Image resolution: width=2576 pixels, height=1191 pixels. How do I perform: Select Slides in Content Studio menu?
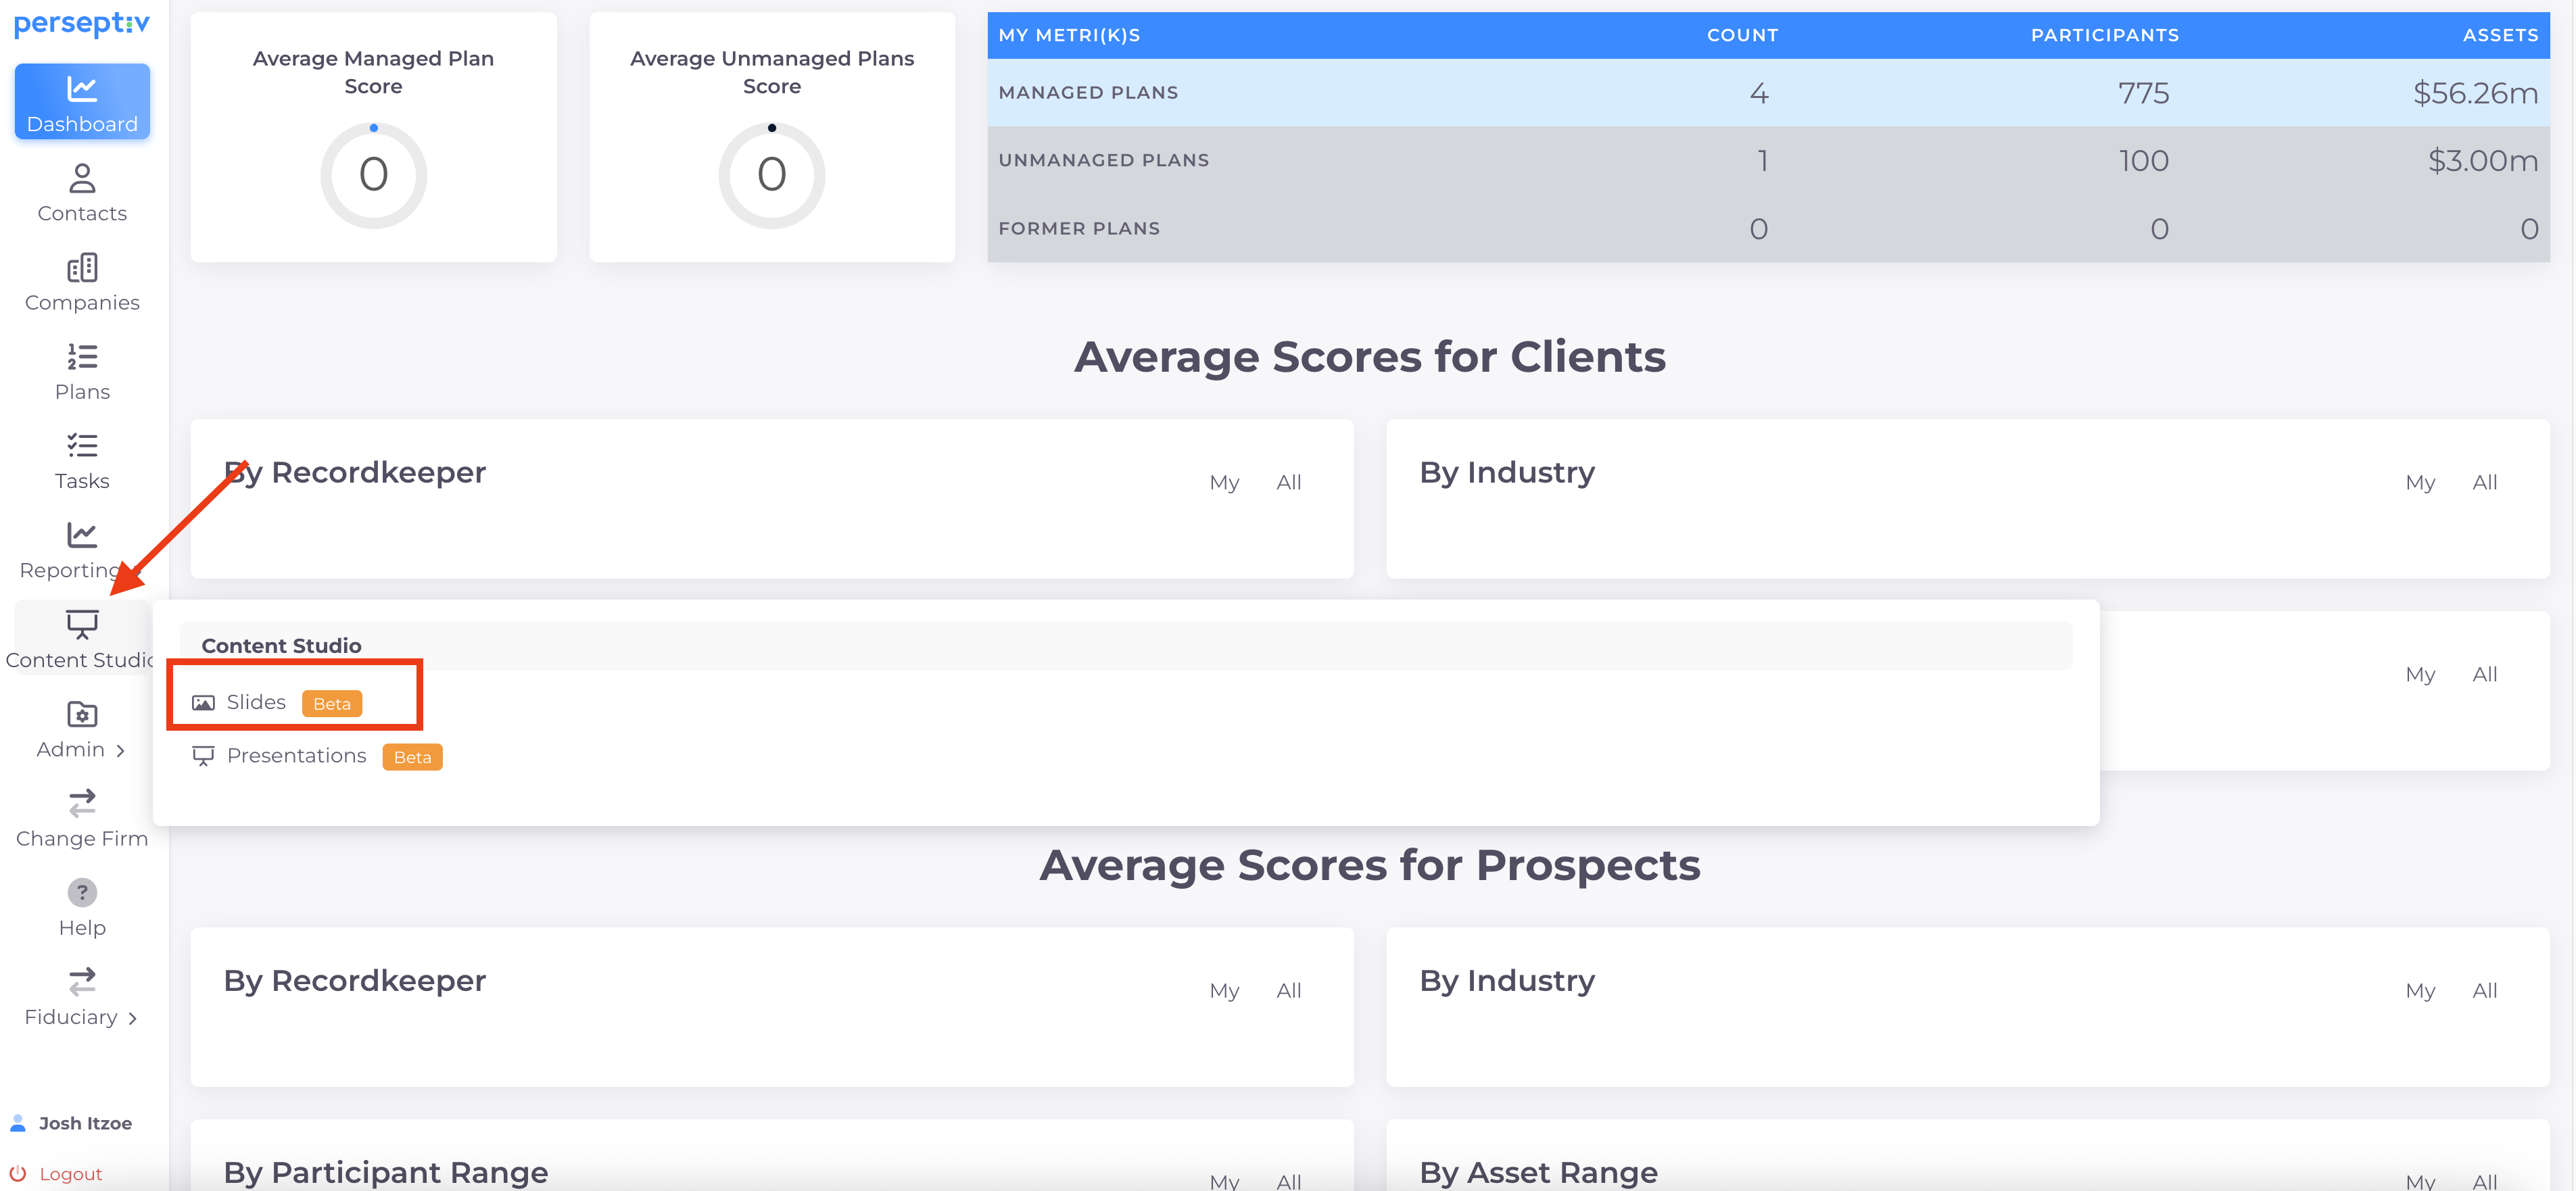[256, 703]
